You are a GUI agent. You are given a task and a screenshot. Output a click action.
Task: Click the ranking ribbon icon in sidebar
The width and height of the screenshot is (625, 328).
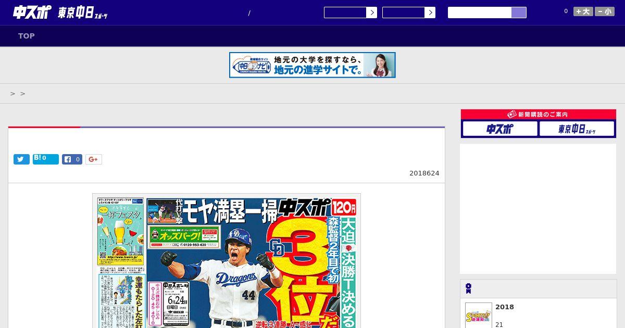(468, 288)
